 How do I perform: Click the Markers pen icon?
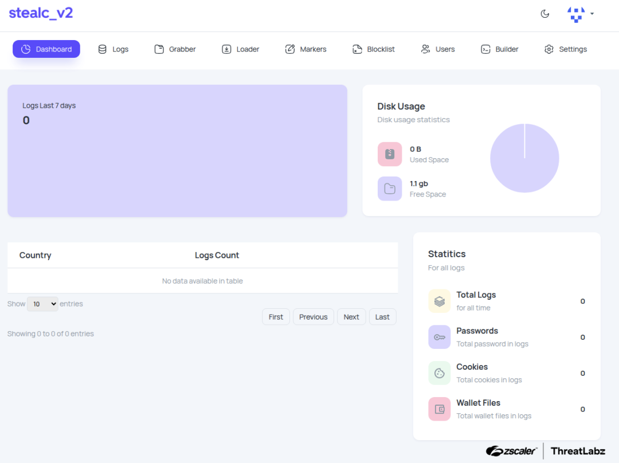289,49
